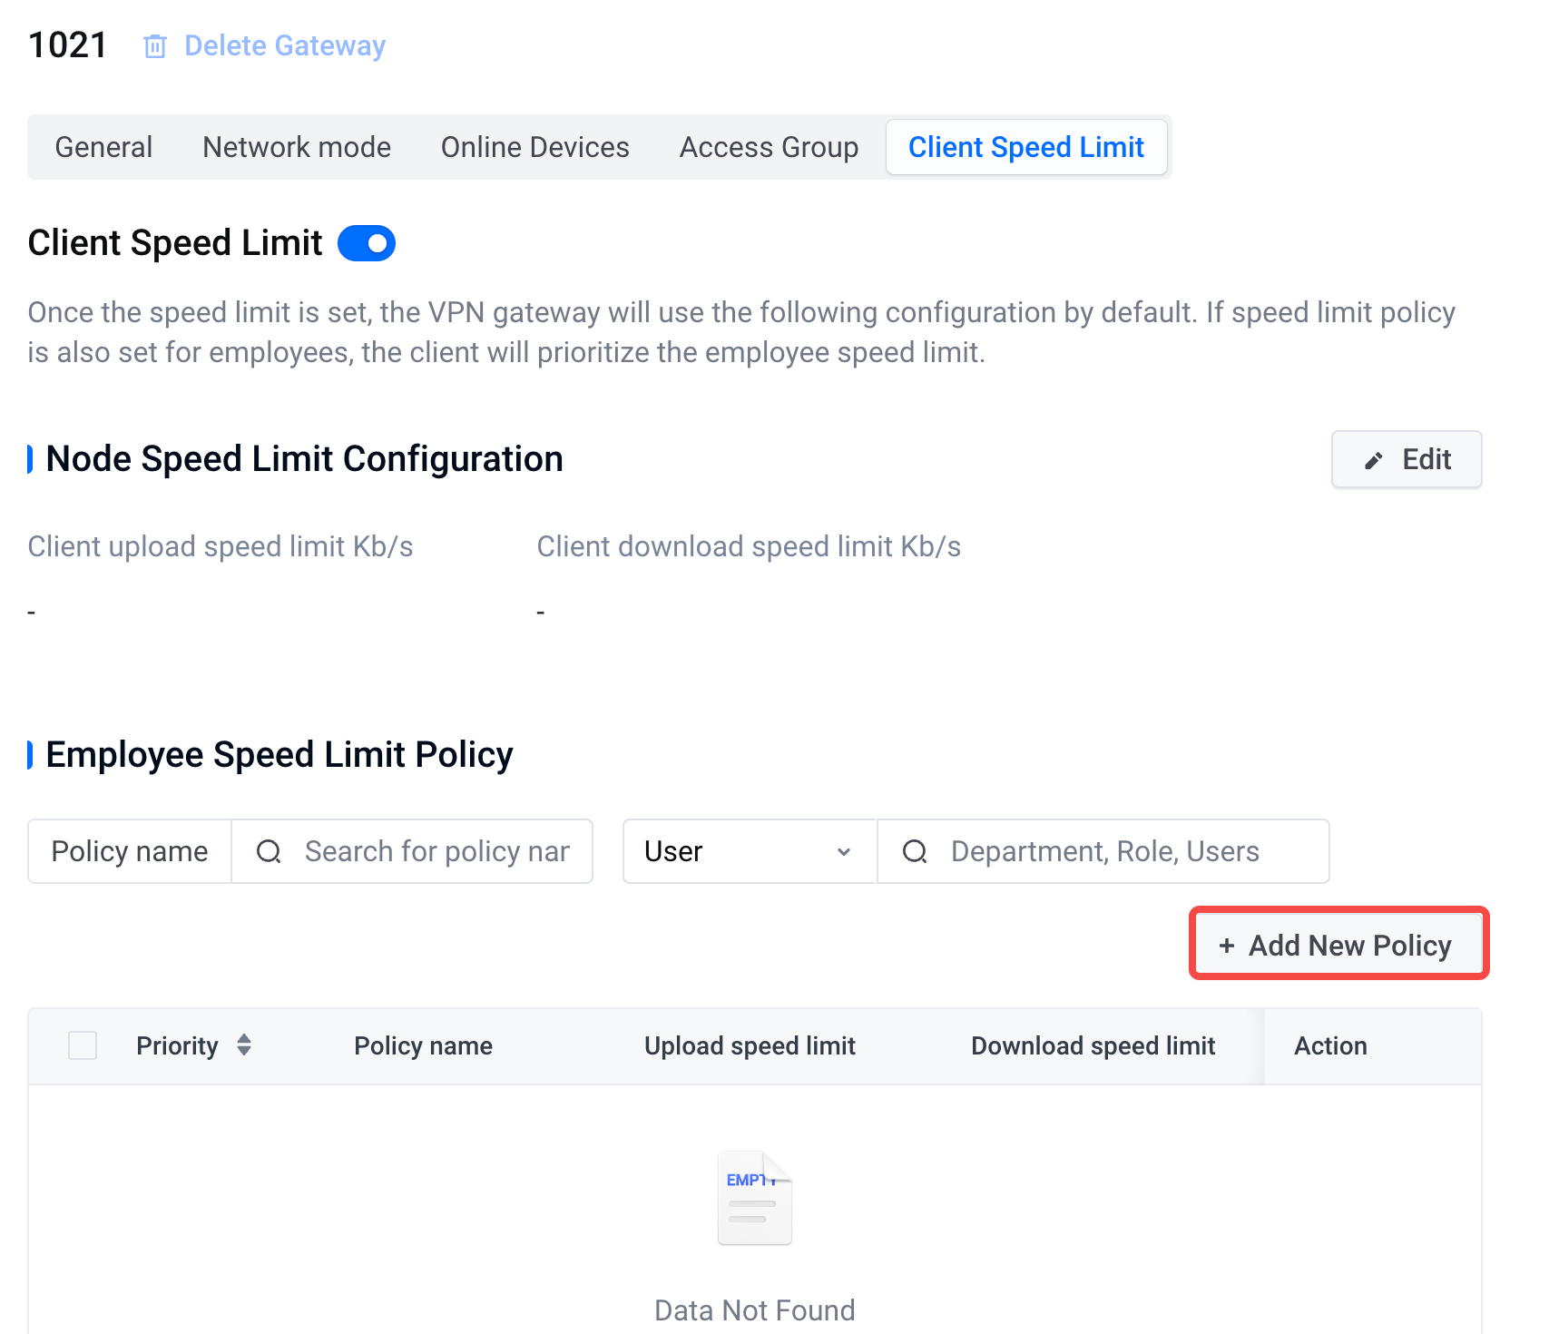Click the plus icon on Add New Policy
The height and width of the screenshot is (1334, 1559).
pos(1227,946)
